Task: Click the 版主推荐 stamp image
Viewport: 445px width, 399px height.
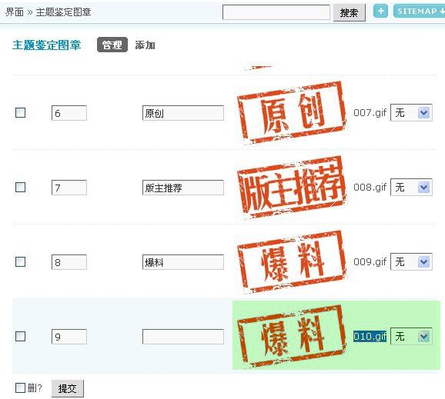Action: click(292, 187)
